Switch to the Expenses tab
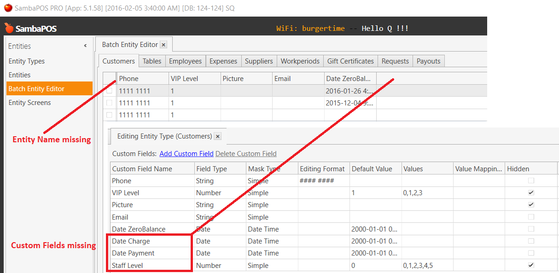Viewport: 559px width, 273px height. (x=223, y=61)
